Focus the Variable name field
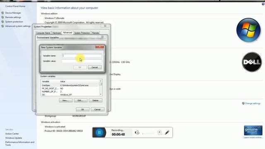 tap(82, 55)
